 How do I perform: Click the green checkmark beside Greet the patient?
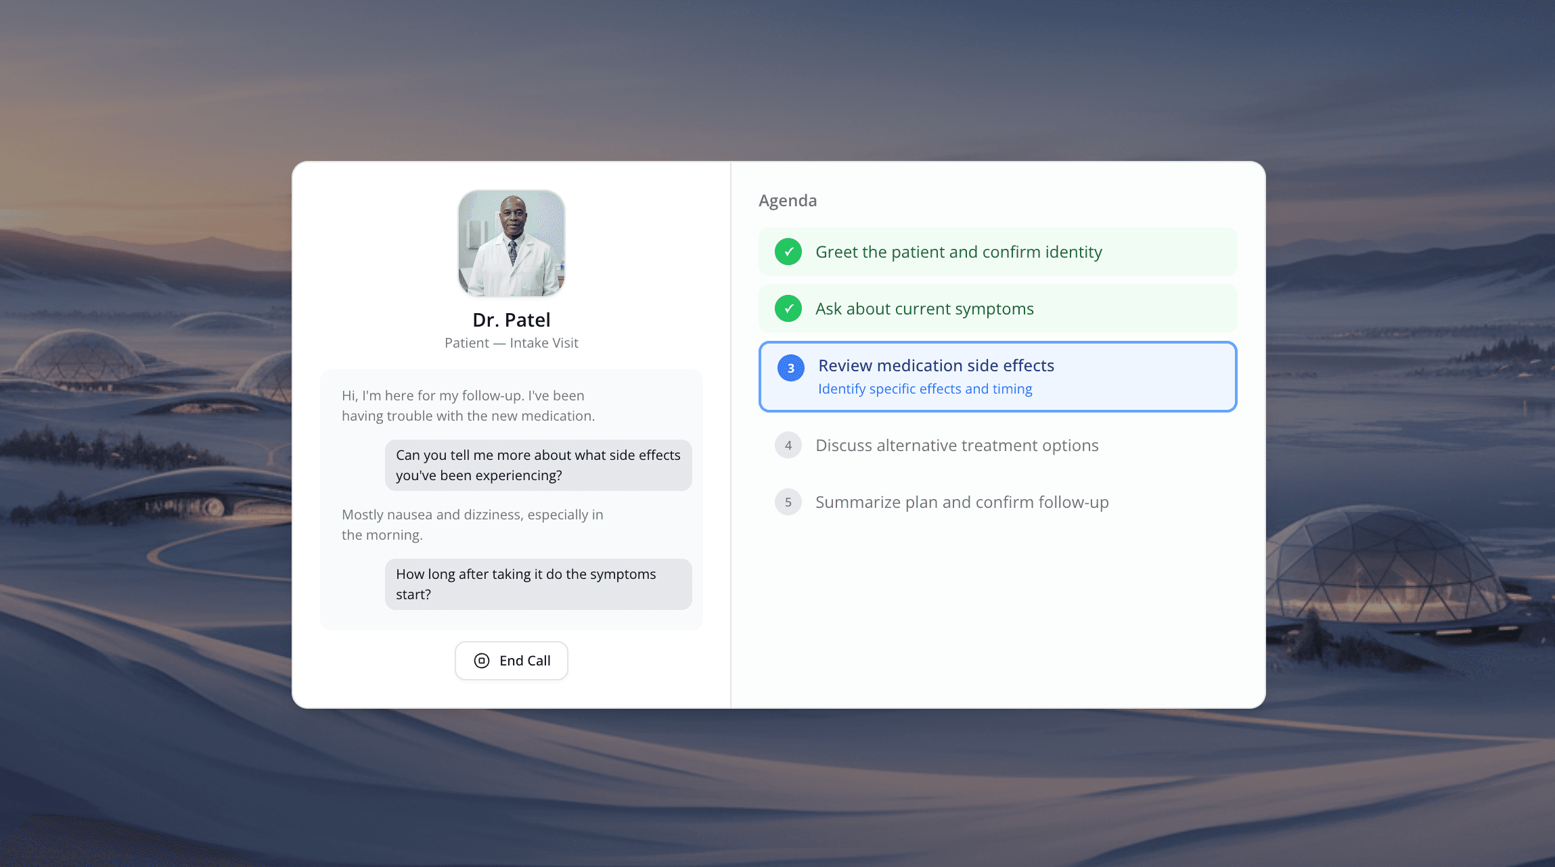(x=788, y=252)
